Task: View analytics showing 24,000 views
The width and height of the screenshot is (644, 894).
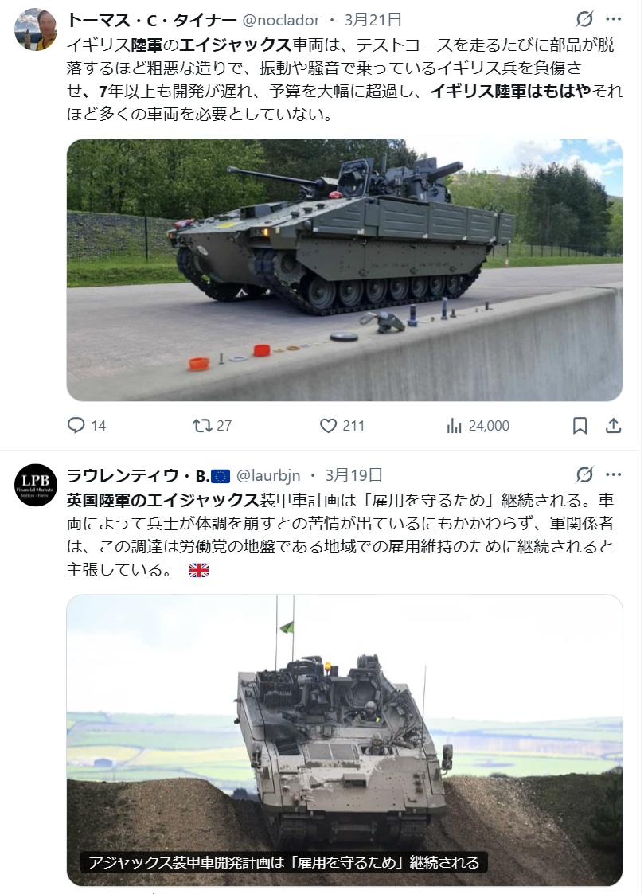Action: tap(455, 425)
